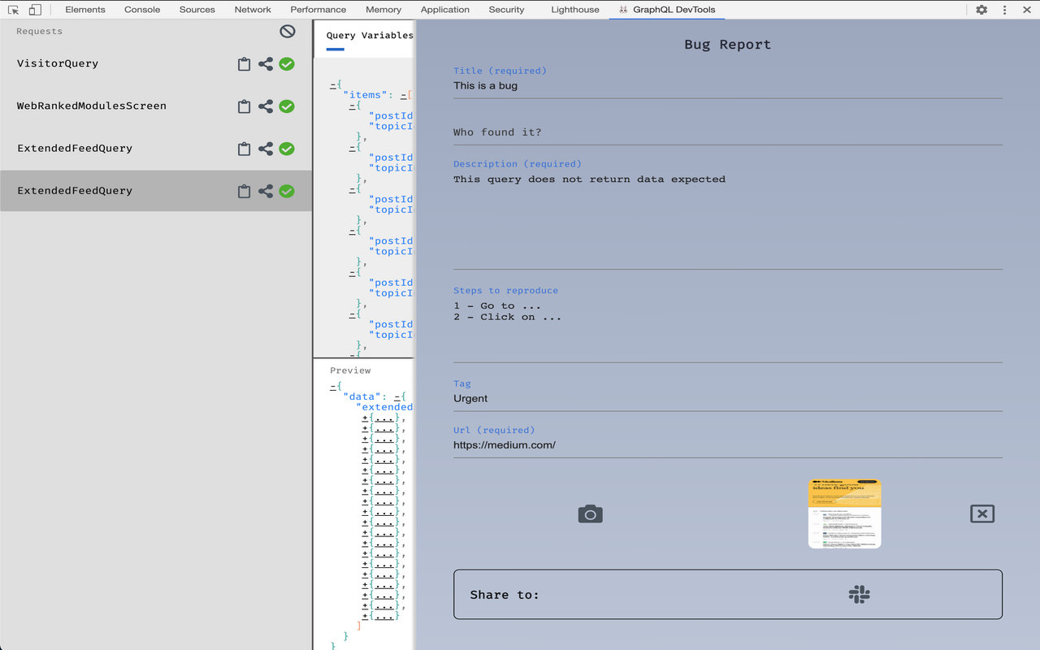The width and height of the screenshot is (1040, 650).
Task: Close the DevTools panel
Action: [x=1027, y=10]
